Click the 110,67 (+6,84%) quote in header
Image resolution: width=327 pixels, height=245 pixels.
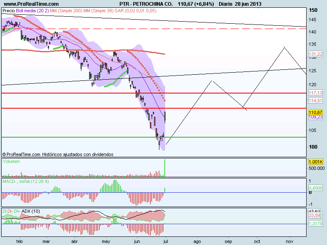(x=196, y=4)
